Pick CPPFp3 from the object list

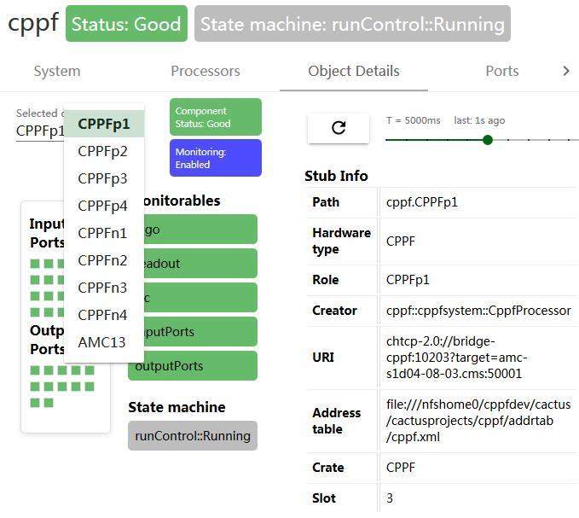tap(104, 178)
